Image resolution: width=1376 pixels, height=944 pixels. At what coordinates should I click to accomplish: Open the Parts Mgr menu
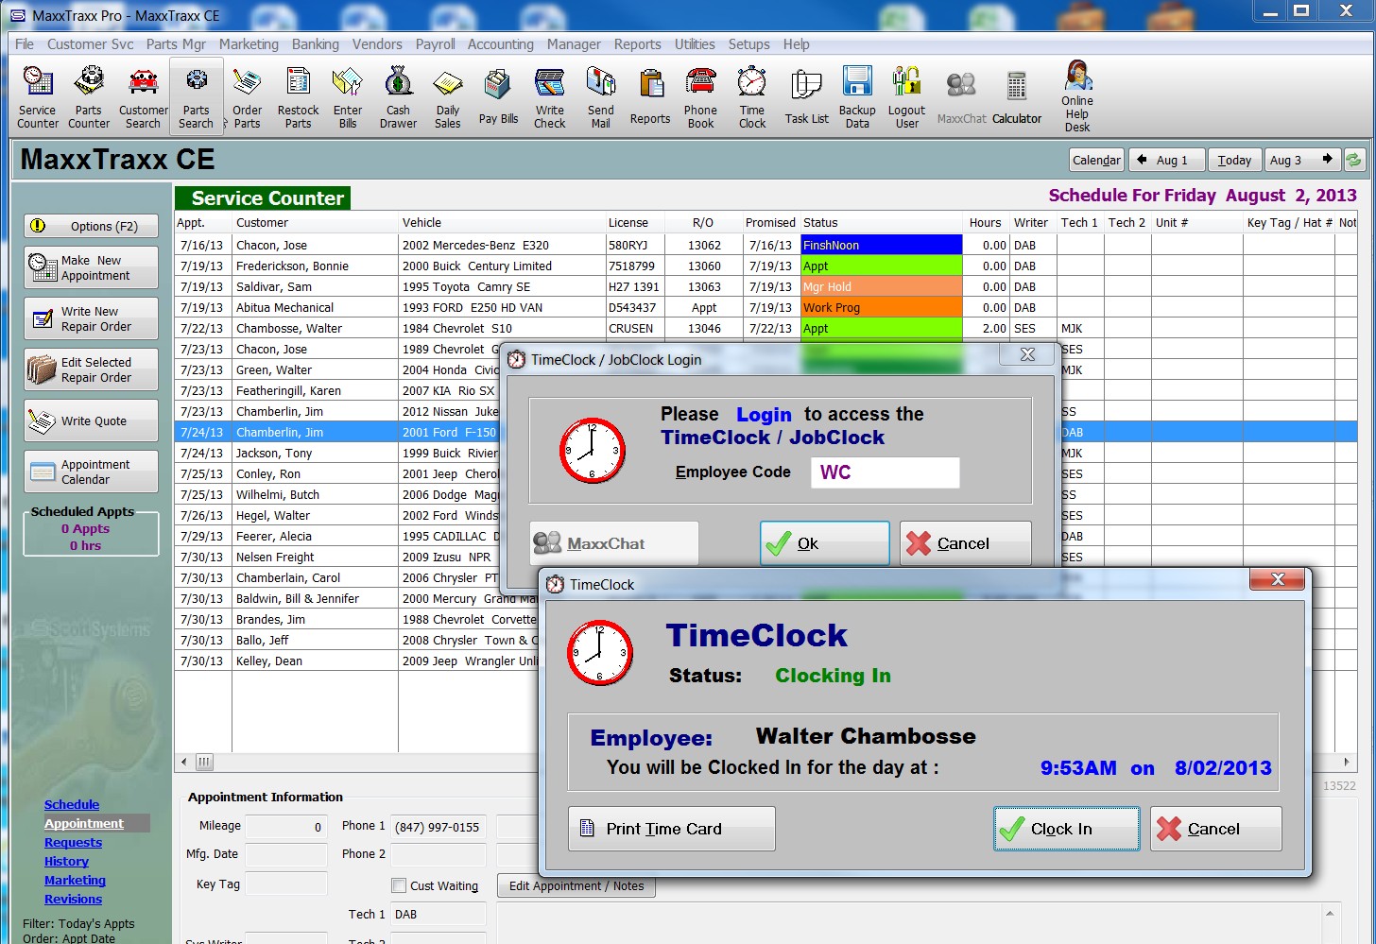click(x=176, y=43)
